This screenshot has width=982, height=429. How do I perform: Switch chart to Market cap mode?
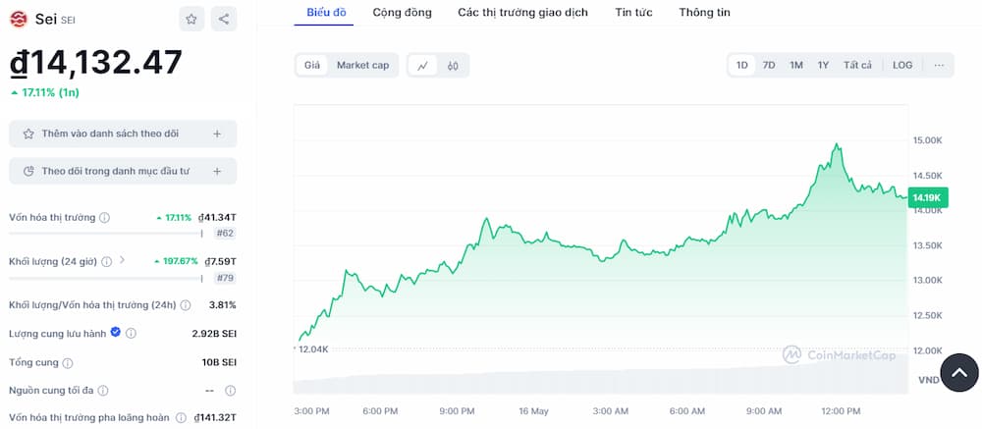point(362,66)
